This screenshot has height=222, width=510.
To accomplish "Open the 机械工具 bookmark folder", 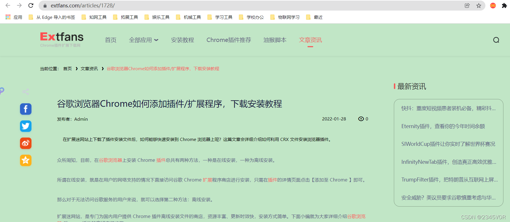I will tap(188, 17).
